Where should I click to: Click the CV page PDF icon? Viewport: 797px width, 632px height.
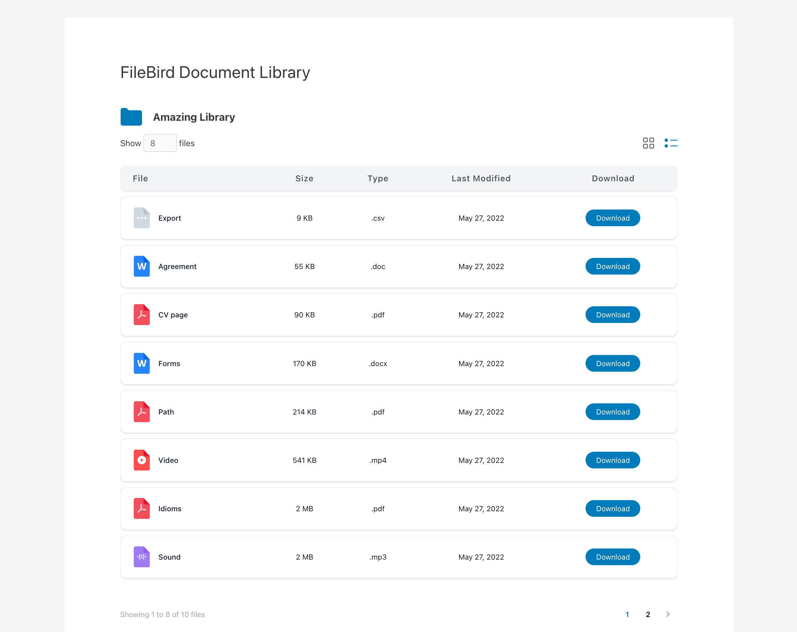[141, 315]
